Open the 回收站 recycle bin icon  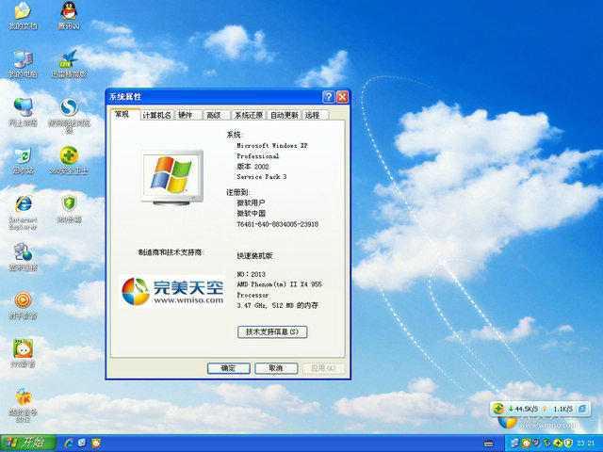pos(23,160)
